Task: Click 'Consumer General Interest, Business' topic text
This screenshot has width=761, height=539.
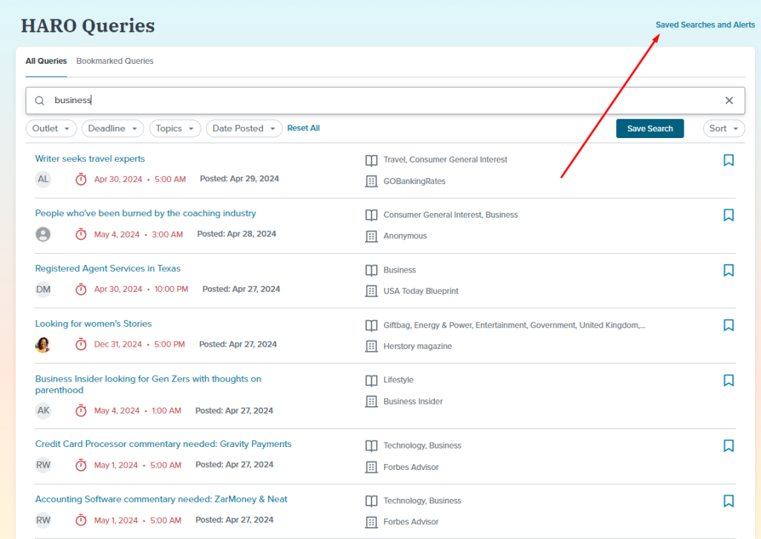Action: click(x=450, y=215)
